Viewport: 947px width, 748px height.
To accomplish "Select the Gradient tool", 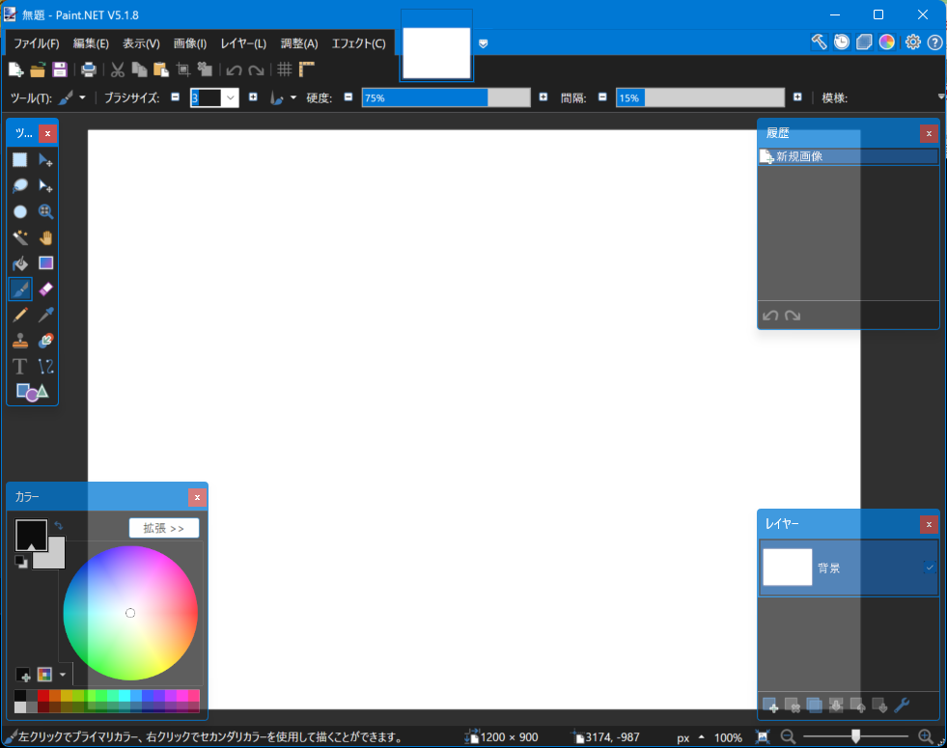I will point(46,263).
